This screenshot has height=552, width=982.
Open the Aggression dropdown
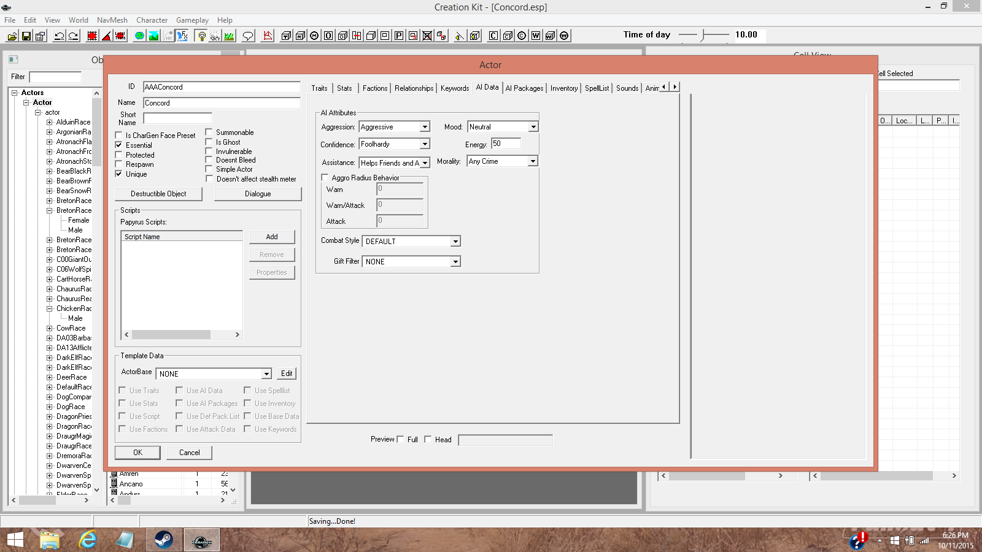(425, 127)
